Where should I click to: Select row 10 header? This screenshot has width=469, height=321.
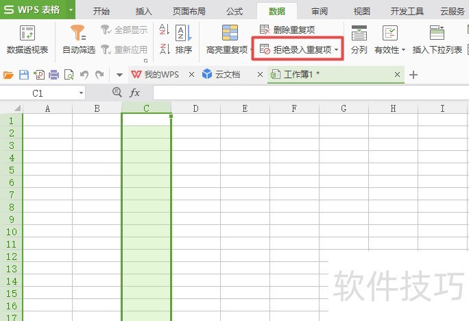click(x=12, y=232)
